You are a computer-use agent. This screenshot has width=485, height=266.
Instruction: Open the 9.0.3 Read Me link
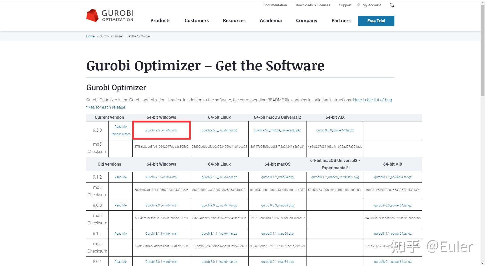click(121, 205)
